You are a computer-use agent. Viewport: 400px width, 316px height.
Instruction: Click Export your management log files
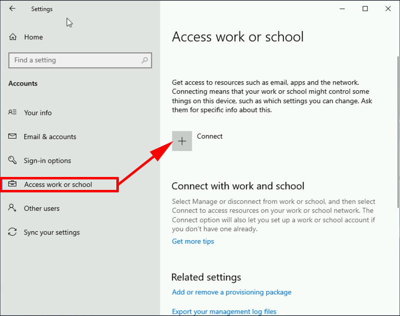224,312
